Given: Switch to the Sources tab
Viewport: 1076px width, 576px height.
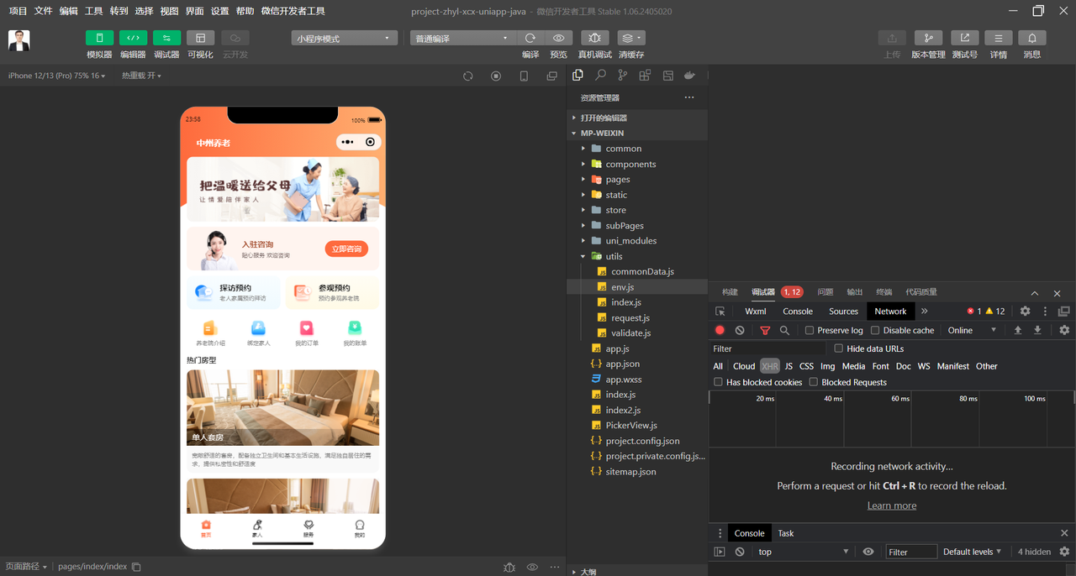Looking at the screenshot, I should 843,311.
